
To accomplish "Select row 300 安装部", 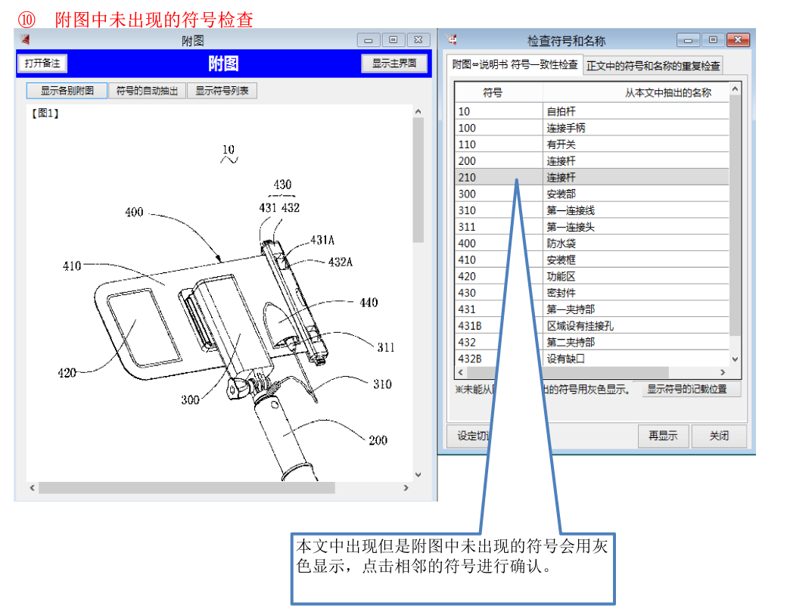I will click(592, 194).
